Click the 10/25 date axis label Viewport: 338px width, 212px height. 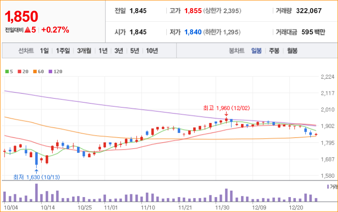pos(84,207)
